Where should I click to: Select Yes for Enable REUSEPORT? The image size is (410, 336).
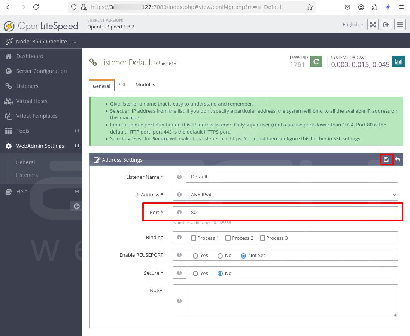pos(195,256)
